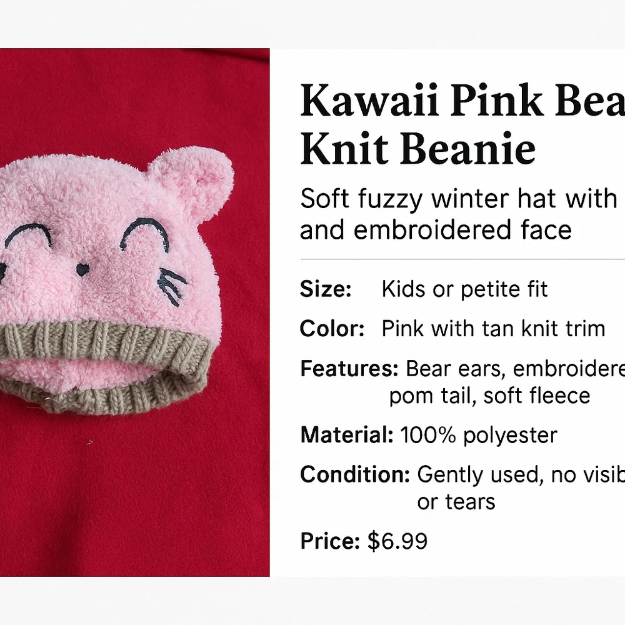Click the embroidered face subtitle line
Screen dimensions: 625x625
(436, 231)
